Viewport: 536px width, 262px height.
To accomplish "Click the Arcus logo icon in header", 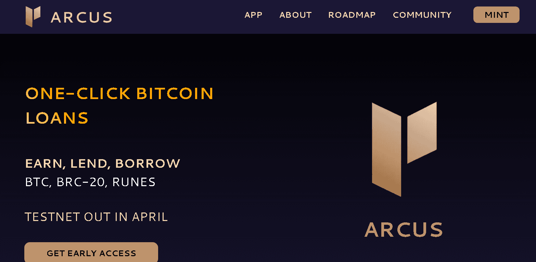I will pos(33,16).
